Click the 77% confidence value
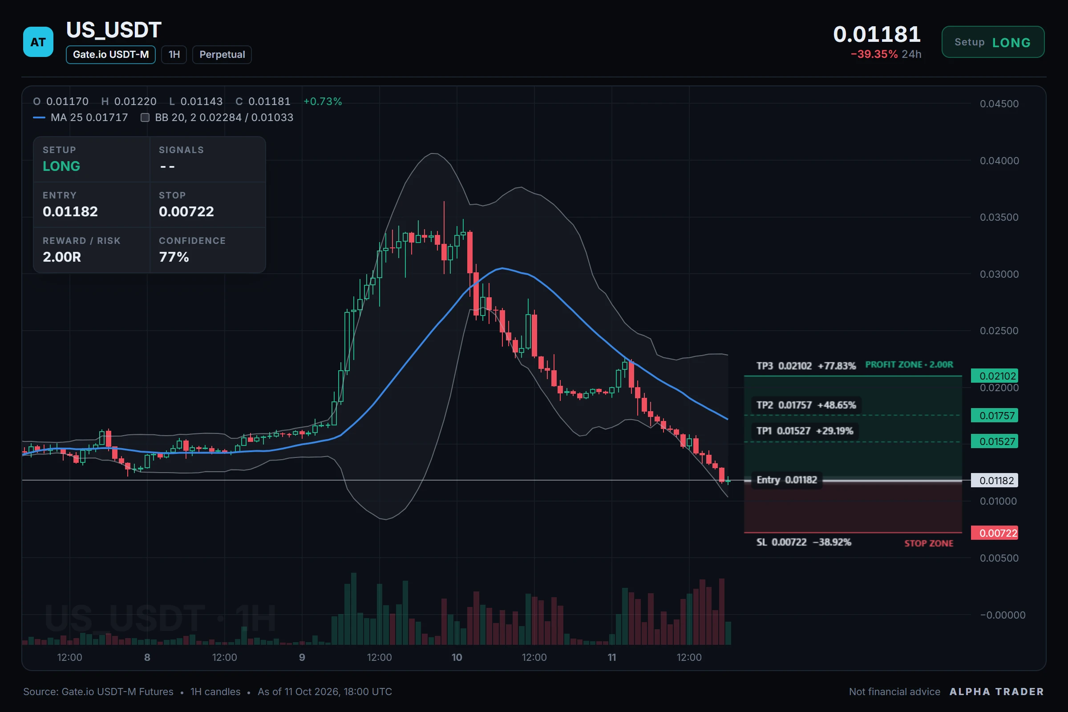Viewport: 1068px width, 712px height. pos(174,257)
